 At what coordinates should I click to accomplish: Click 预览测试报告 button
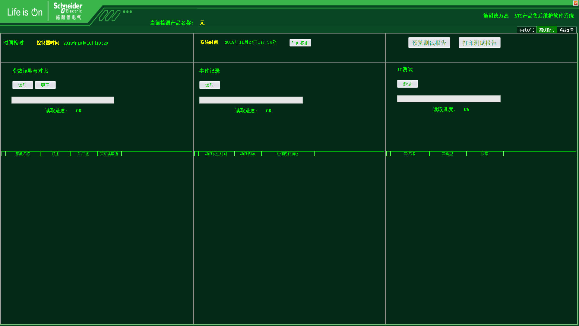429,43
